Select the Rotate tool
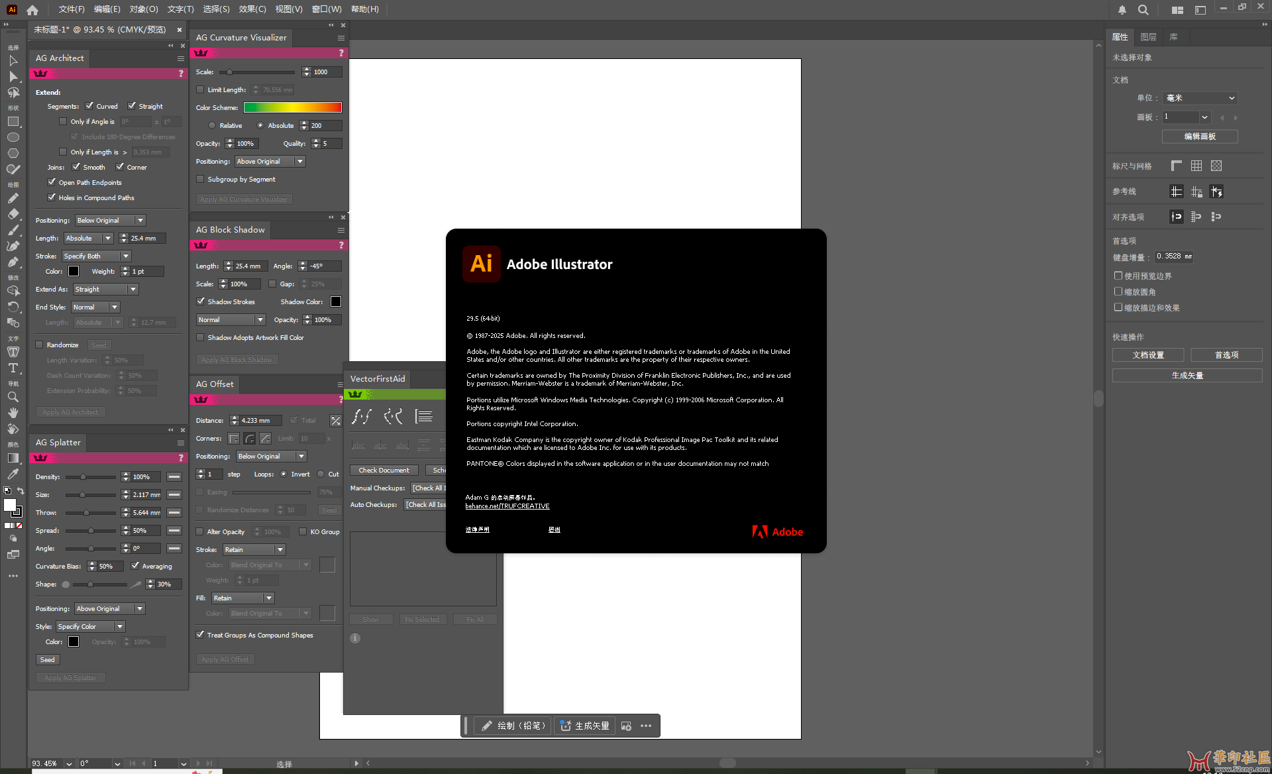This screenshot has width=1272, height=774. [13, 307]
